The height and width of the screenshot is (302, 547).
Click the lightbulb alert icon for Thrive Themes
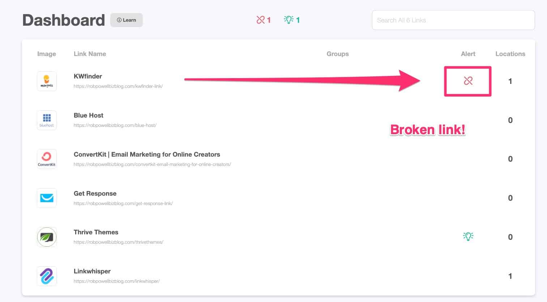[x=468, y=237]
